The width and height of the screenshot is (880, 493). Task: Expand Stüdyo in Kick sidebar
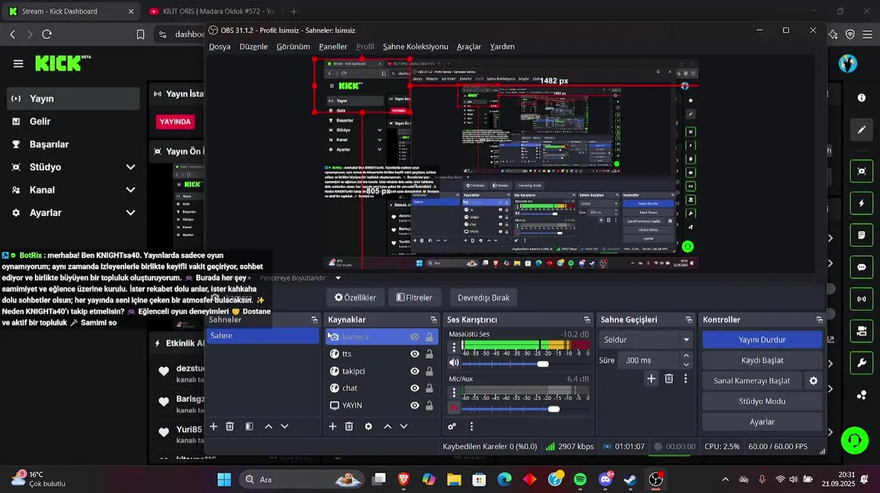pos(130,167)
